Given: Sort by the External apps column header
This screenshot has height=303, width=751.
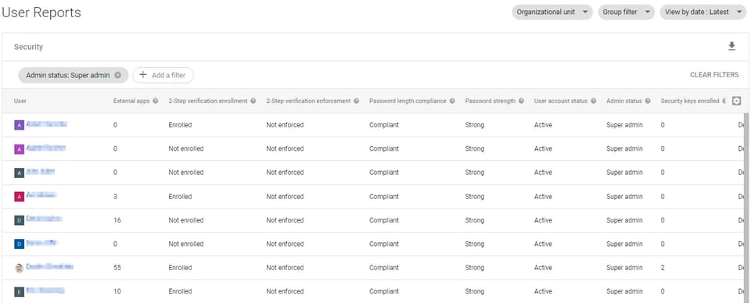Looking at the screenshot, I should click(x=131, y=102).
